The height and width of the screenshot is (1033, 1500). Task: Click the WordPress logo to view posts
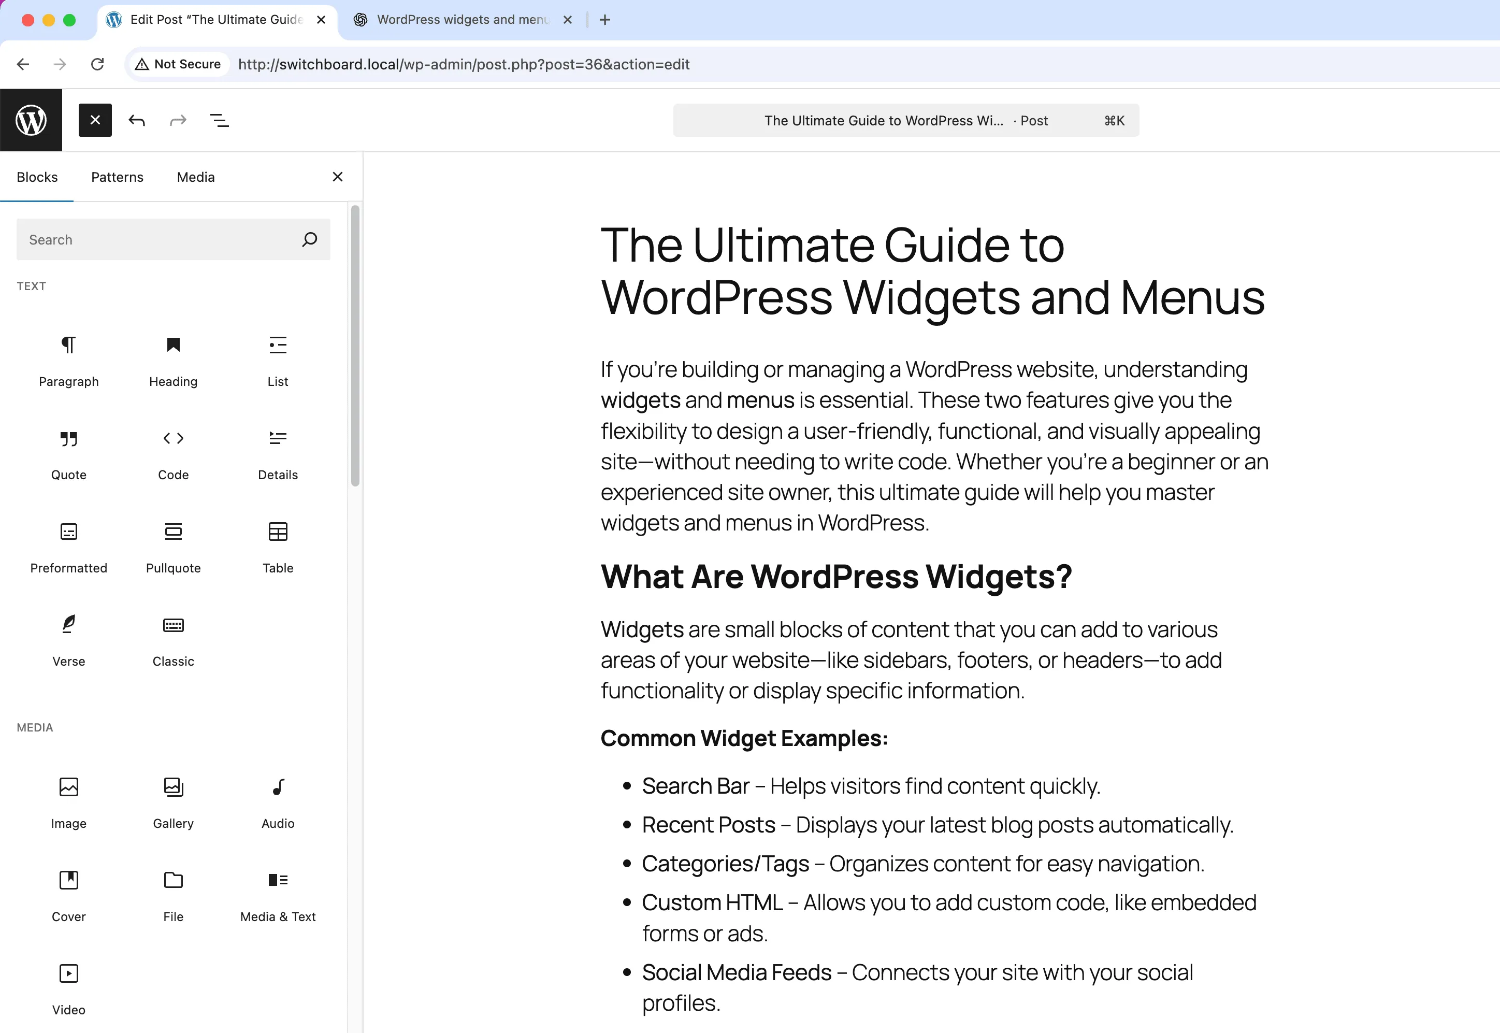pos(31,120)
